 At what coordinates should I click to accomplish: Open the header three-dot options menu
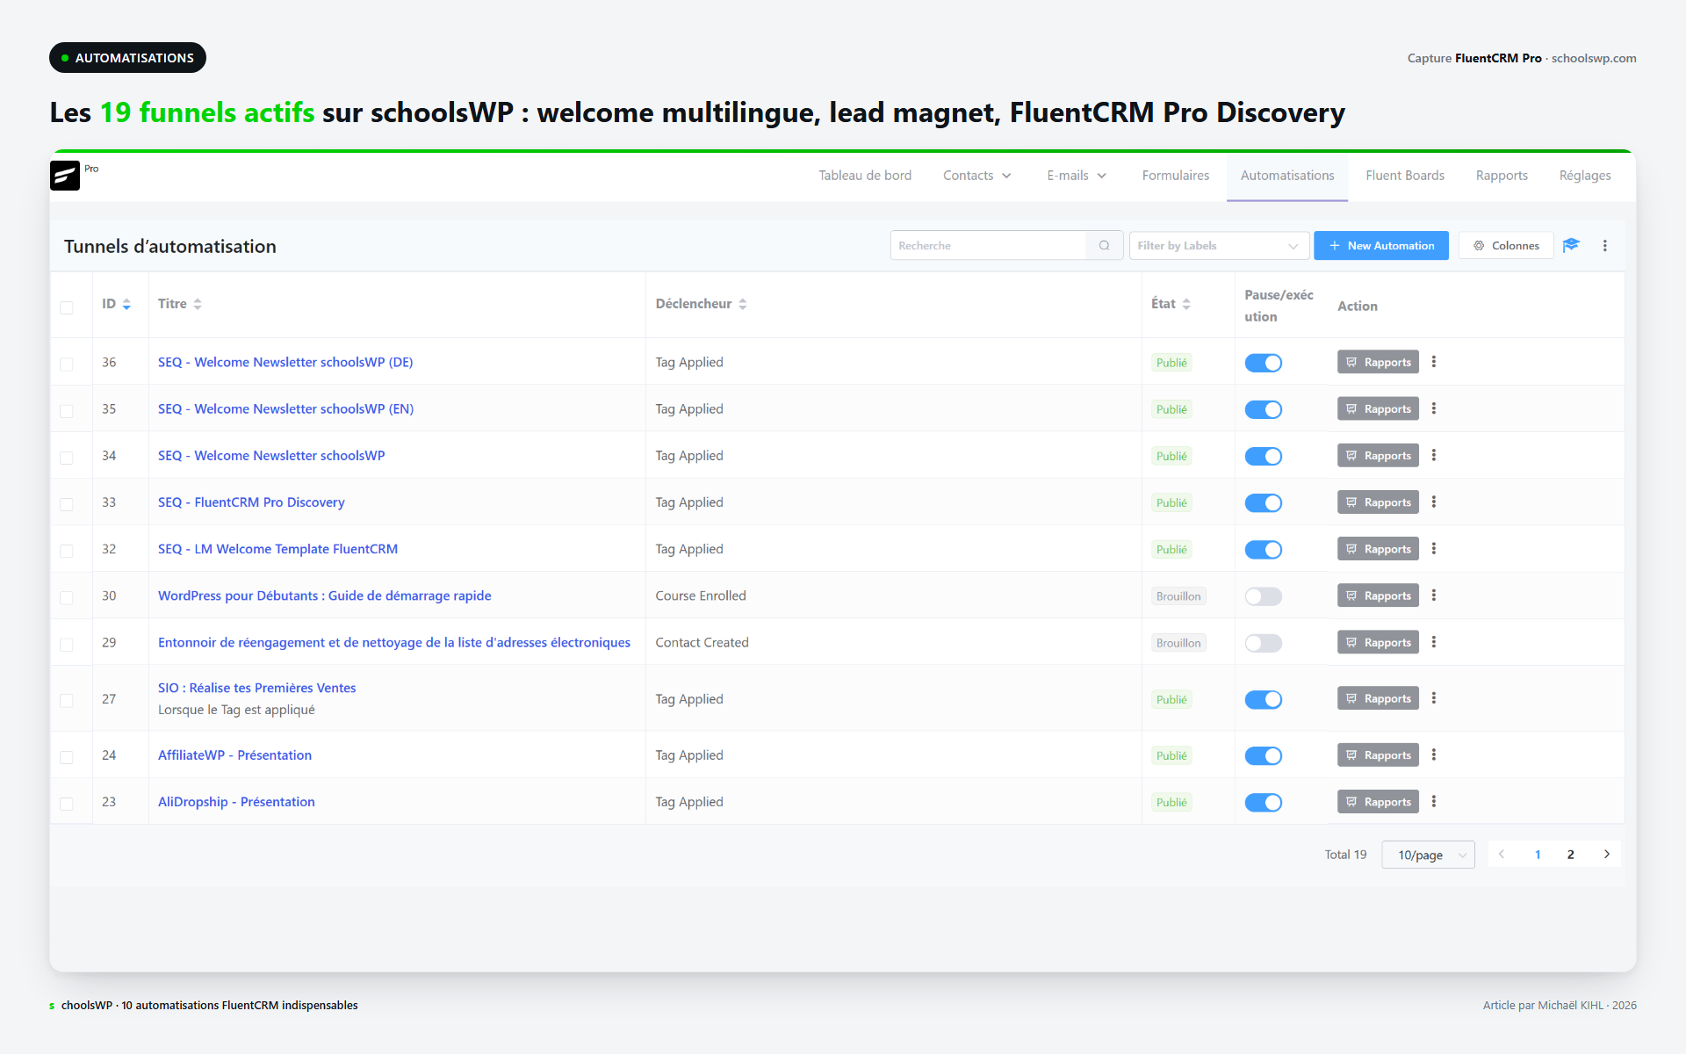point(1604,246)
